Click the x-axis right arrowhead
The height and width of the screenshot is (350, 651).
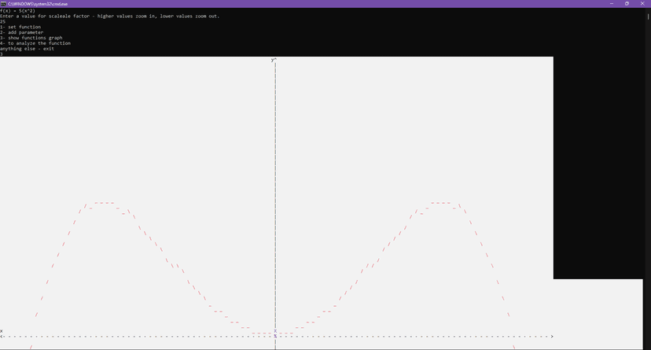(x=552, y=337)
